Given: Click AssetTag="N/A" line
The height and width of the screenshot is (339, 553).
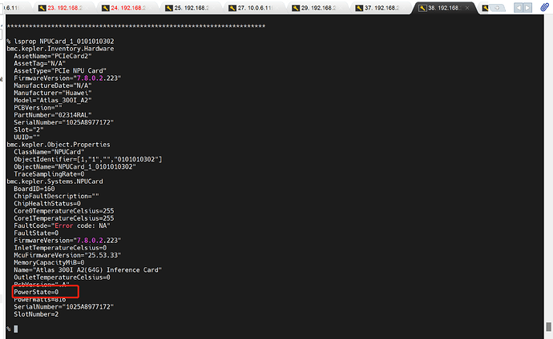Looking at the screenshot, I should tap(40, 63).
